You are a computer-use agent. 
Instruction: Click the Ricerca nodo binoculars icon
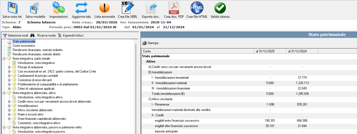pyautogui.click(x=32, y=36)
